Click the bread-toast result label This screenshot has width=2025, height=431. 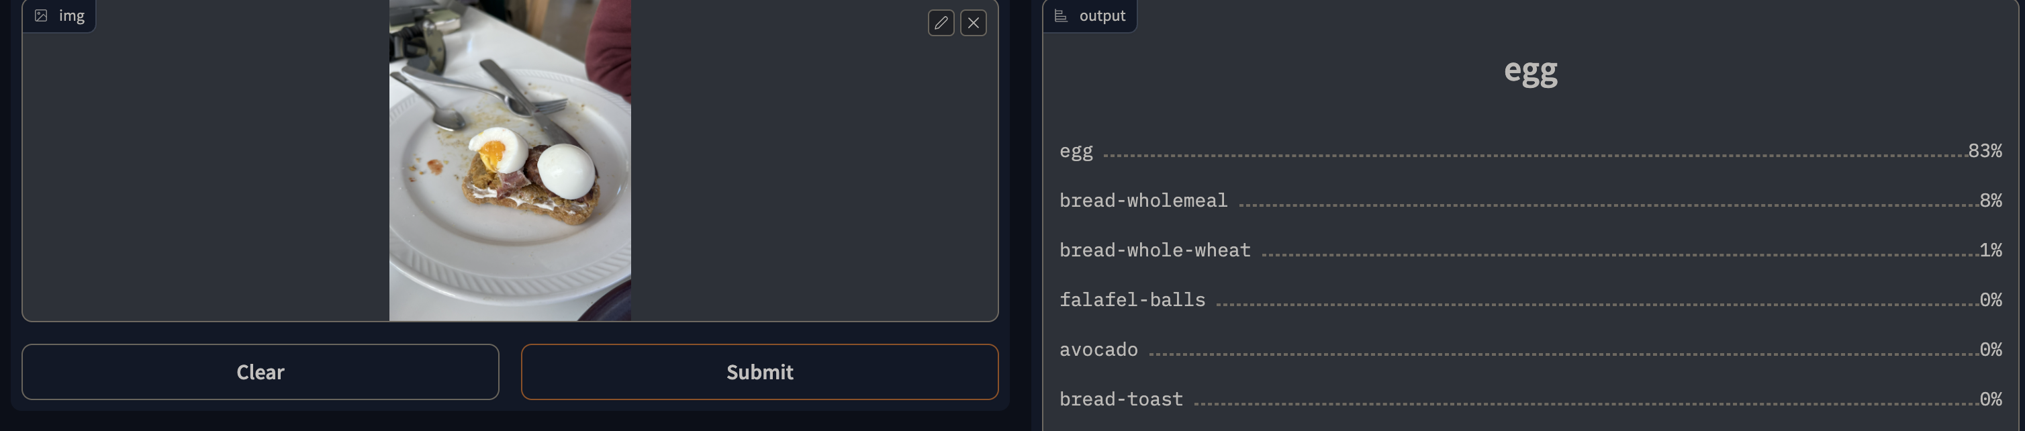tap(1121, 399)
